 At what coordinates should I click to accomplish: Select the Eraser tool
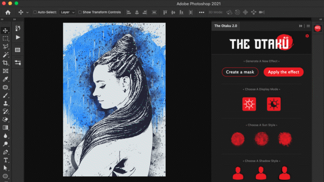(5, 120)
